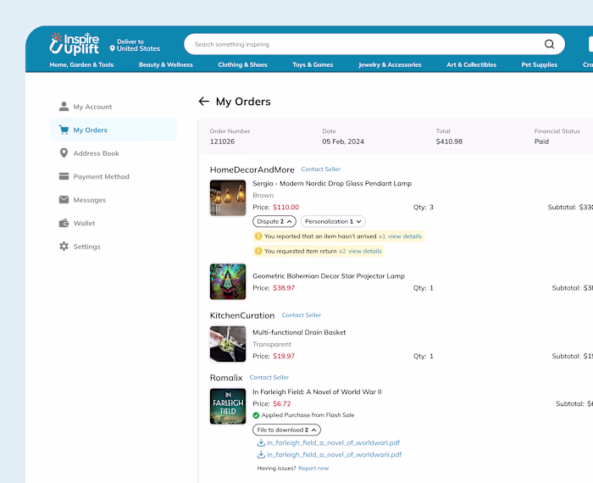Viewport: 593px width, 483px height.
Task: Click the Romalix seller name
Action: pyautogui.click(x=226, y=378)
